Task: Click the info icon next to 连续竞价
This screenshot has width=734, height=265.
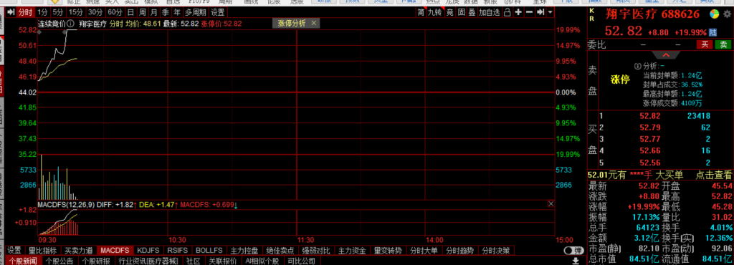Action: coord(70,23)
